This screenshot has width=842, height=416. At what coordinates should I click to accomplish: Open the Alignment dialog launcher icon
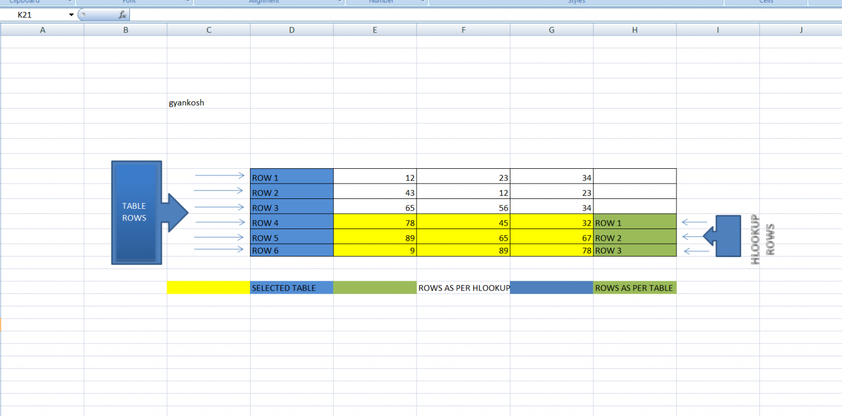[x=339, y=2]
